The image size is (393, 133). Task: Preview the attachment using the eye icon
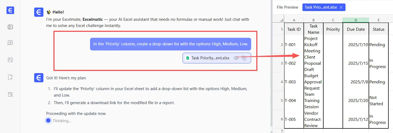click(x=236, y=58)
